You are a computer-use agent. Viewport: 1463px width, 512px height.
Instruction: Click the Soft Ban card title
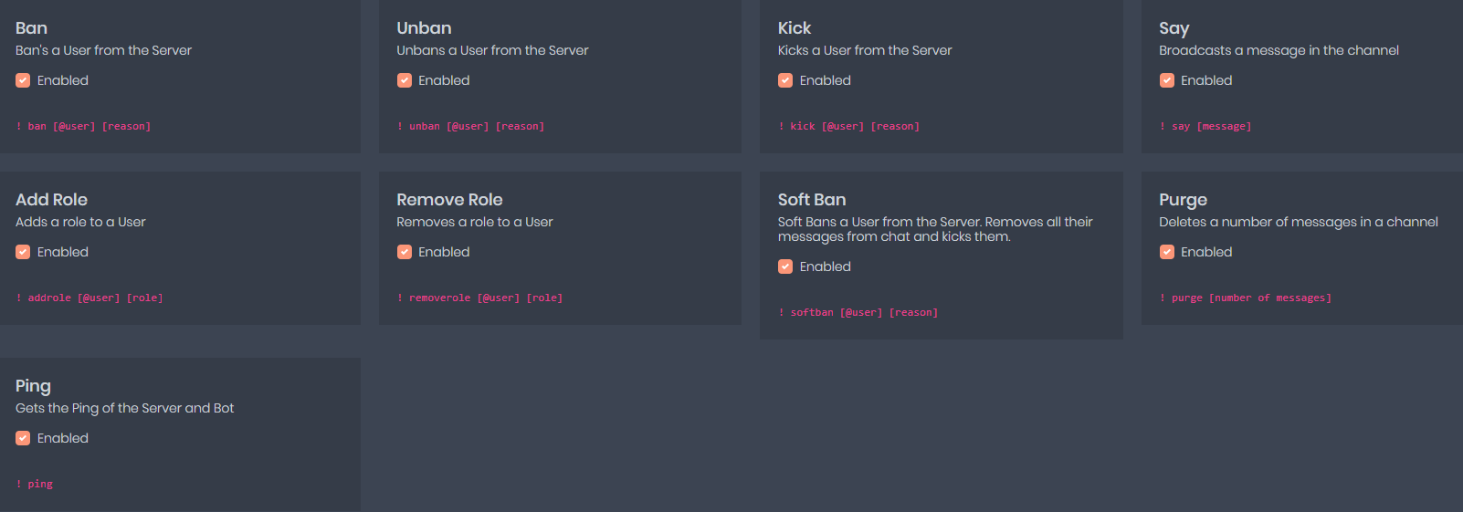click(812, 200)
